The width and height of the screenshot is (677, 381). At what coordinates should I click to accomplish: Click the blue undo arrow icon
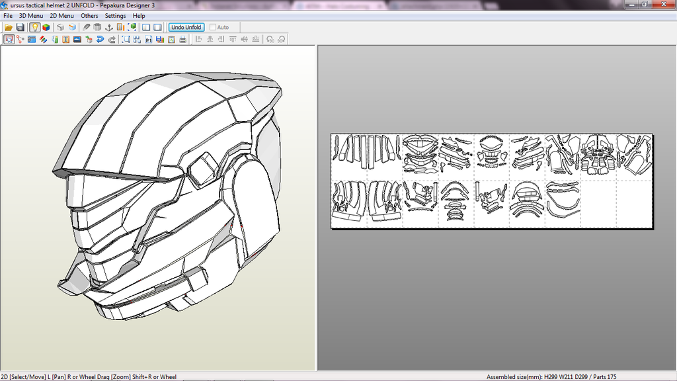[100, 39]
